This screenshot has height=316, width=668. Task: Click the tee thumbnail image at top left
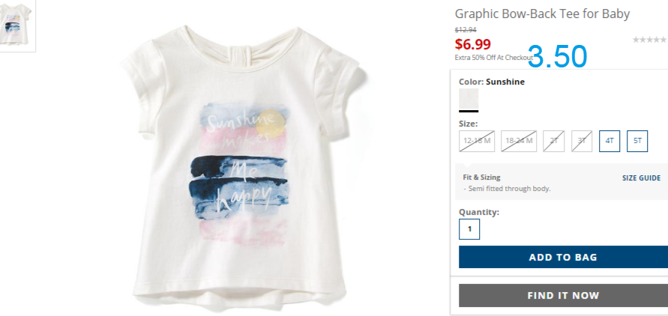click(x=16, y=25)
